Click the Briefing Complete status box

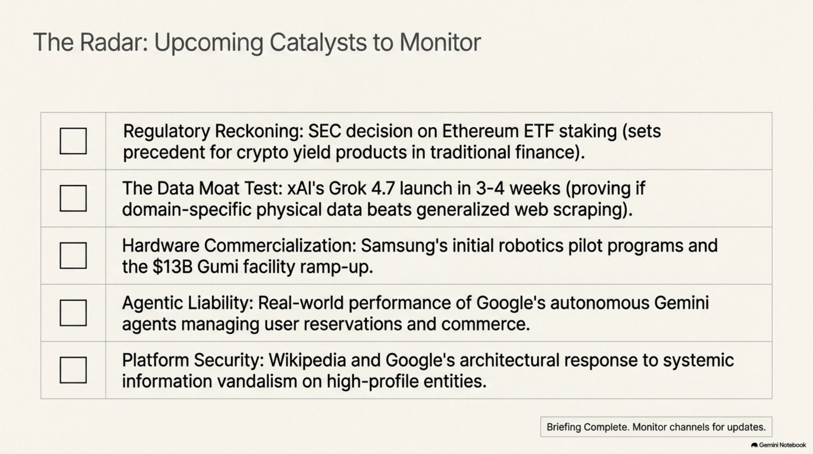click(x=656, y=427)
